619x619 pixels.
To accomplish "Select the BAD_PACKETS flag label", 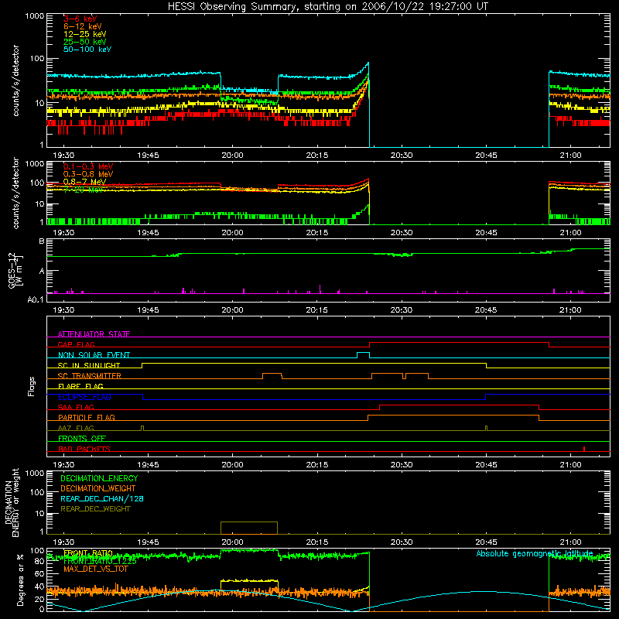I will 84,449.
